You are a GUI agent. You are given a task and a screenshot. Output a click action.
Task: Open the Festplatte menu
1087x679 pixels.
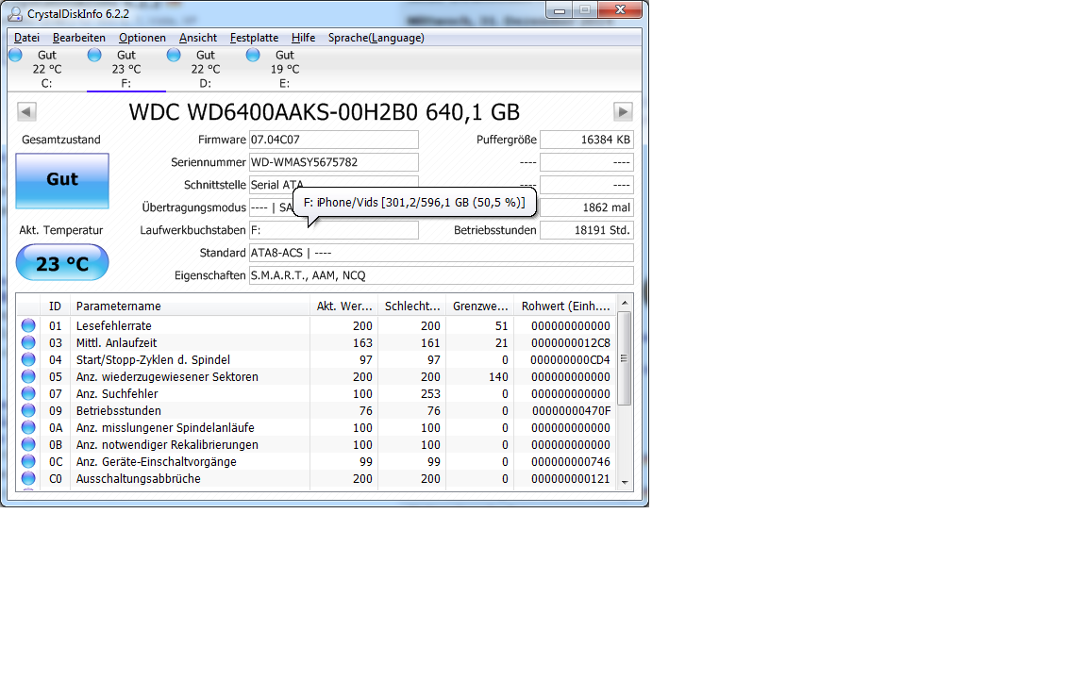coord(255,38)
